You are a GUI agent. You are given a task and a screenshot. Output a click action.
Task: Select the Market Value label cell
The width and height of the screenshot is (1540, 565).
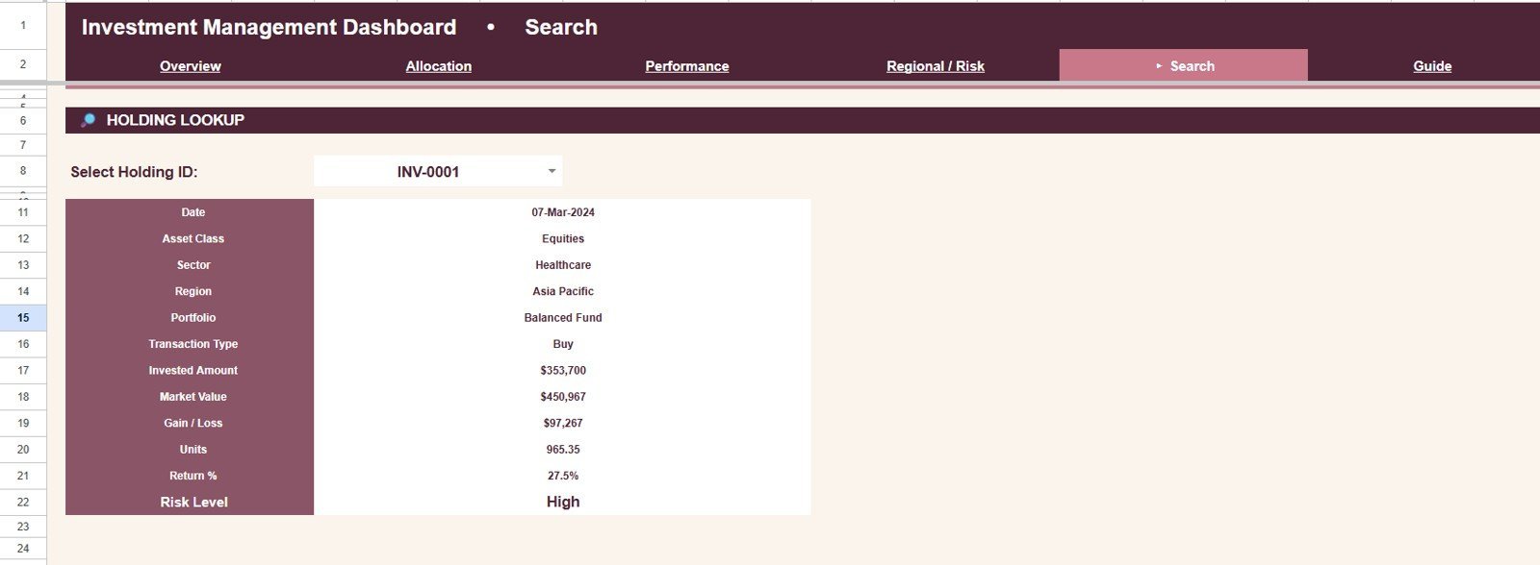pyautogui.click(x=190, y=397)
